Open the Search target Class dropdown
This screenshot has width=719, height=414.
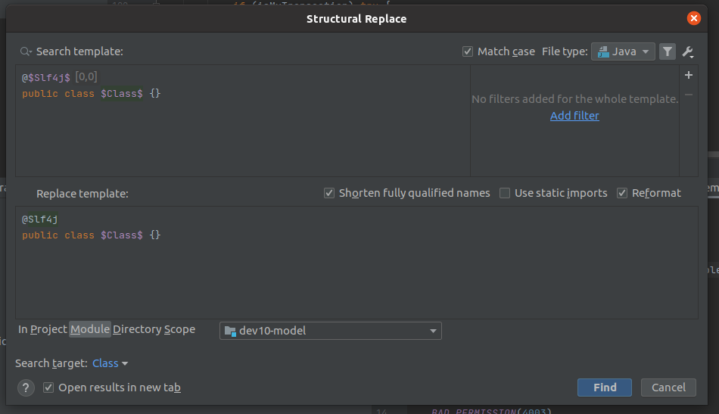click(x=110, y=363)
